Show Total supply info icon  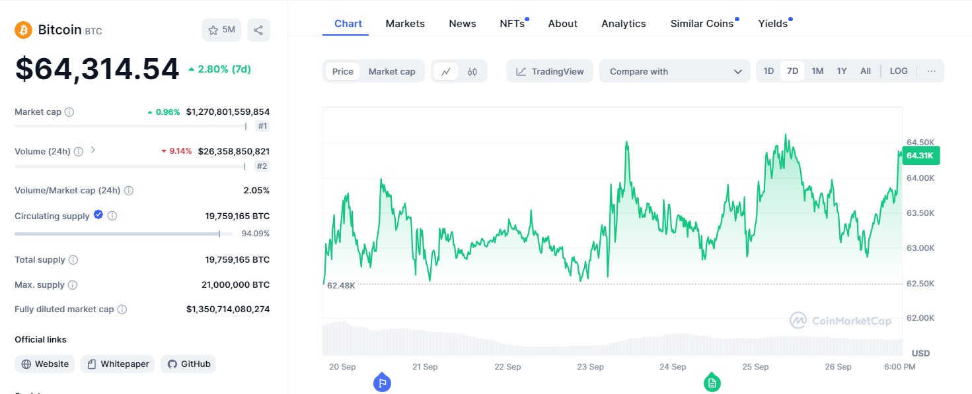coord(73,260)
